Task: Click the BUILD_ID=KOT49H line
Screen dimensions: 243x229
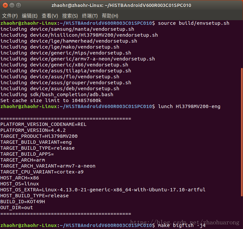Action: [x=22, y=202]
